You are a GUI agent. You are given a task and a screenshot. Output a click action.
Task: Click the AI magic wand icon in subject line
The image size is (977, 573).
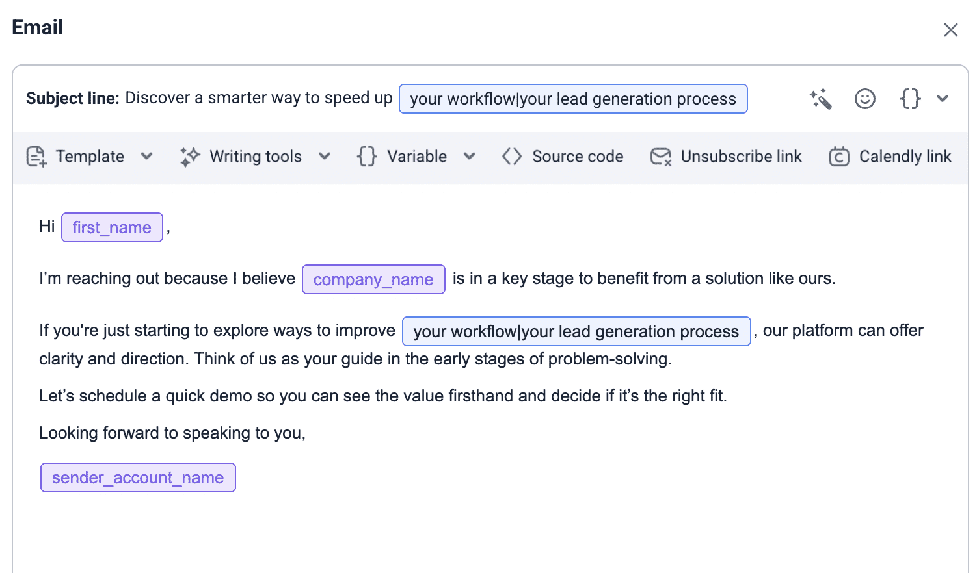point(820,99)
